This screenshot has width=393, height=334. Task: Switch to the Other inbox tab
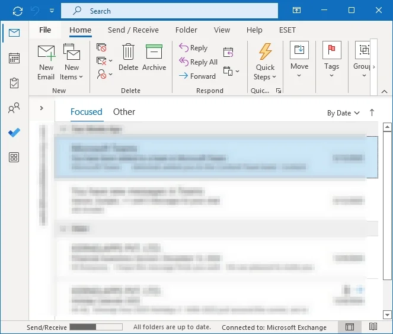[x=124, y=112]
